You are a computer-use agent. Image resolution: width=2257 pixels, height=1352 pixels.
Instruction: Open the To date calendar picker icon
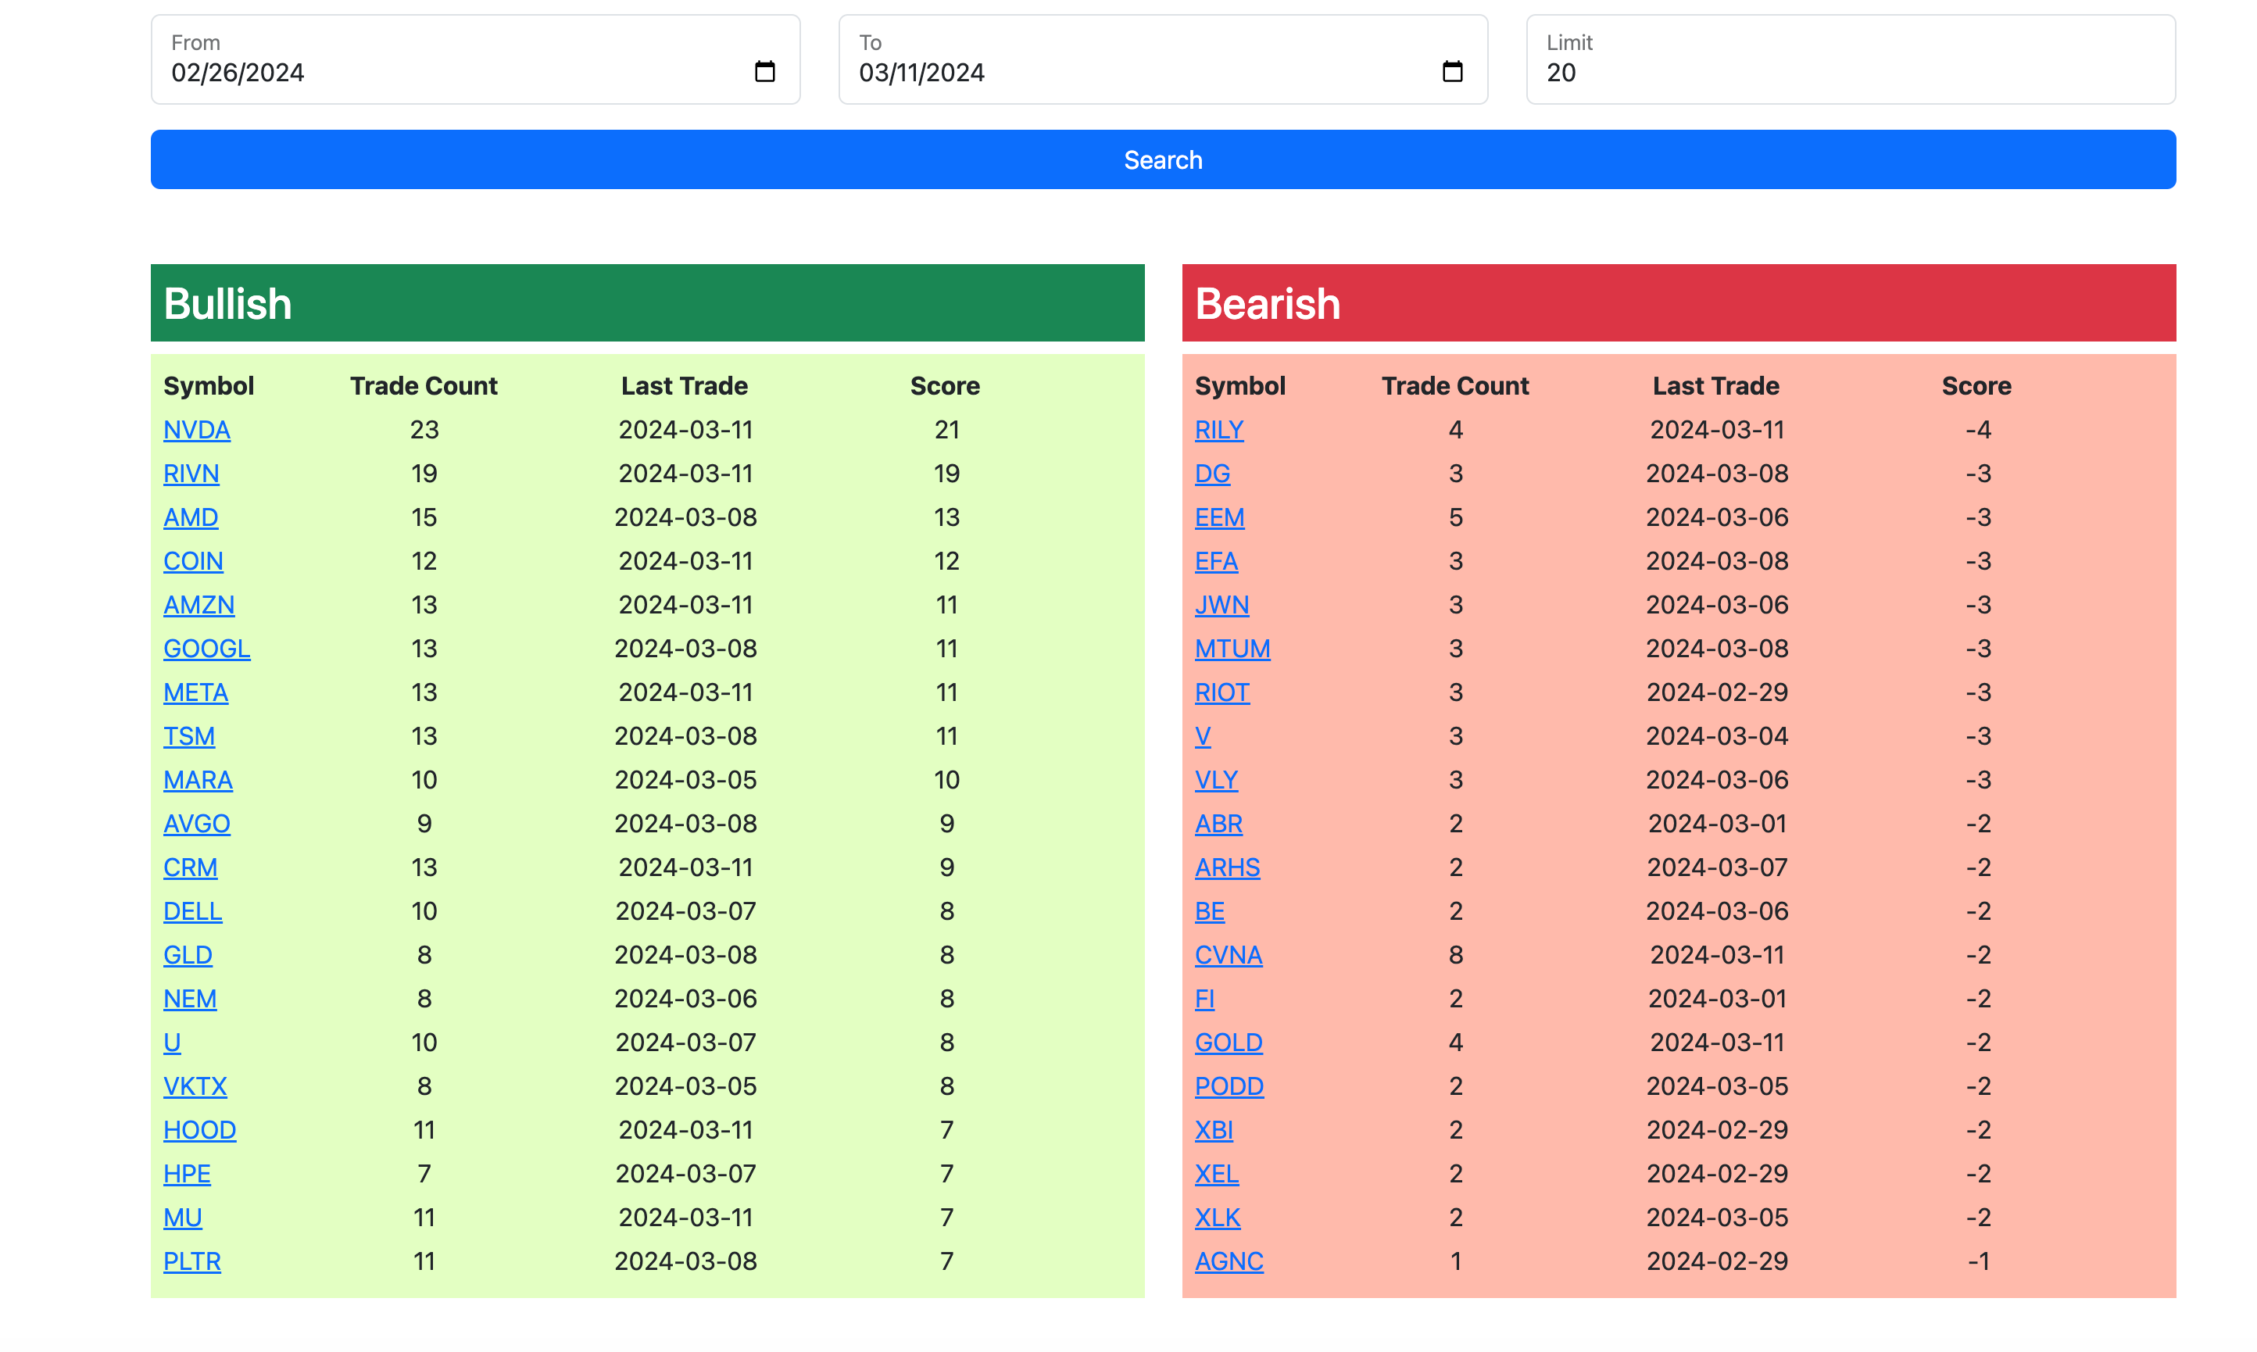coord(1452,72)
